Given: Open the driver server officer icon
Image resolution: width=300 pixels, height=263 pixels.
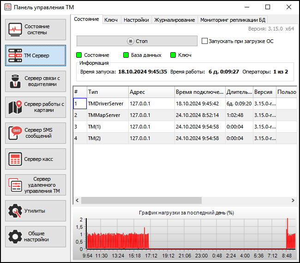Looking at the screenshot, I should [x=15, y=81].
